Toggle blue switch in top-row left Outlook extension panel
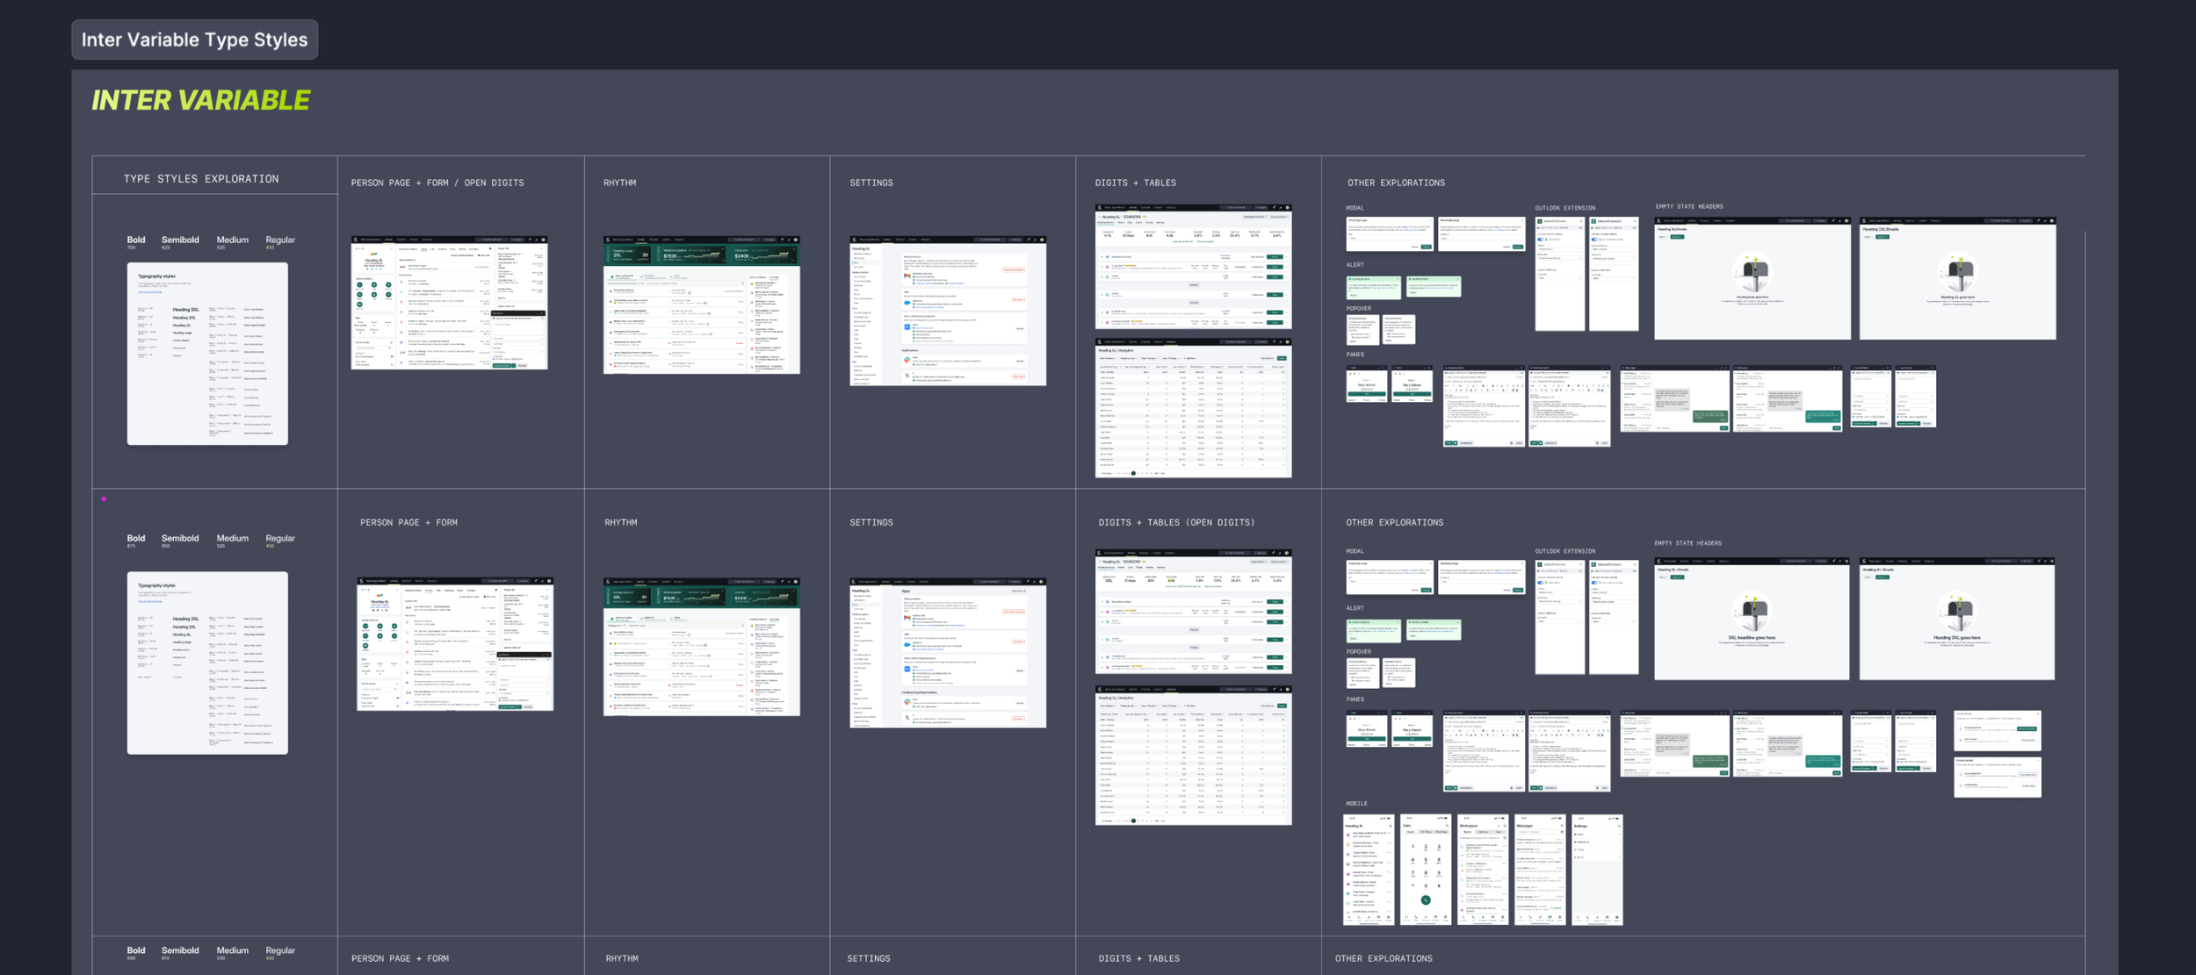 (1542, 239)
